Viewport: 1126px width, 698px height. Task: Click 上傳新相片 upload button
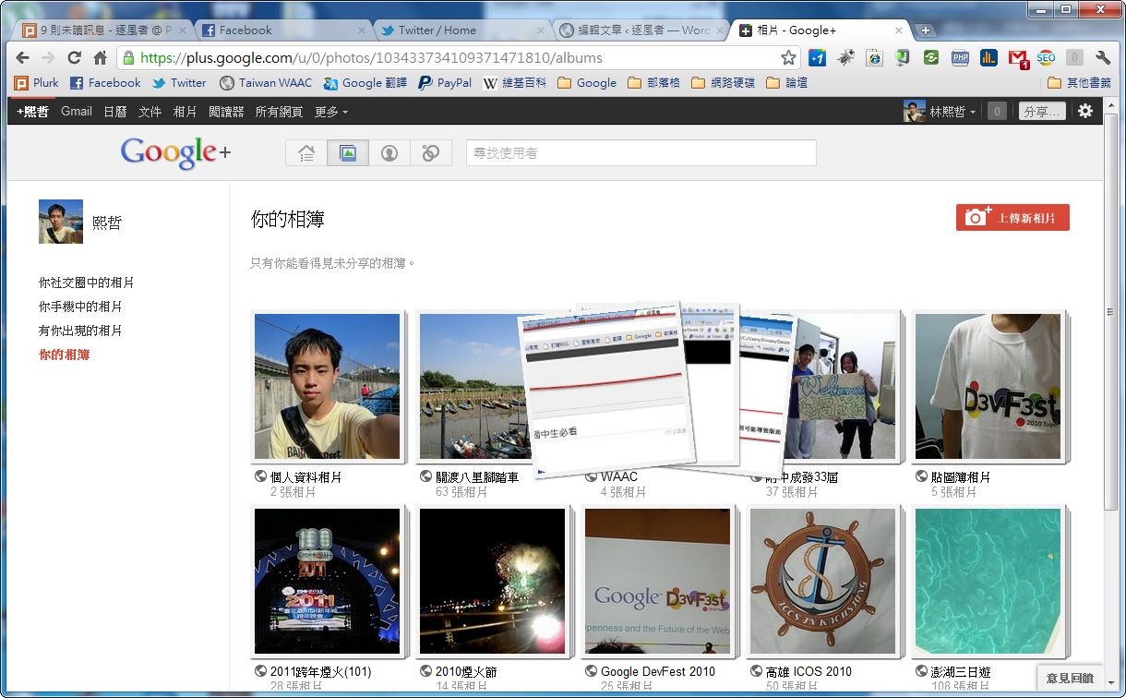[x=1012, y=218]
